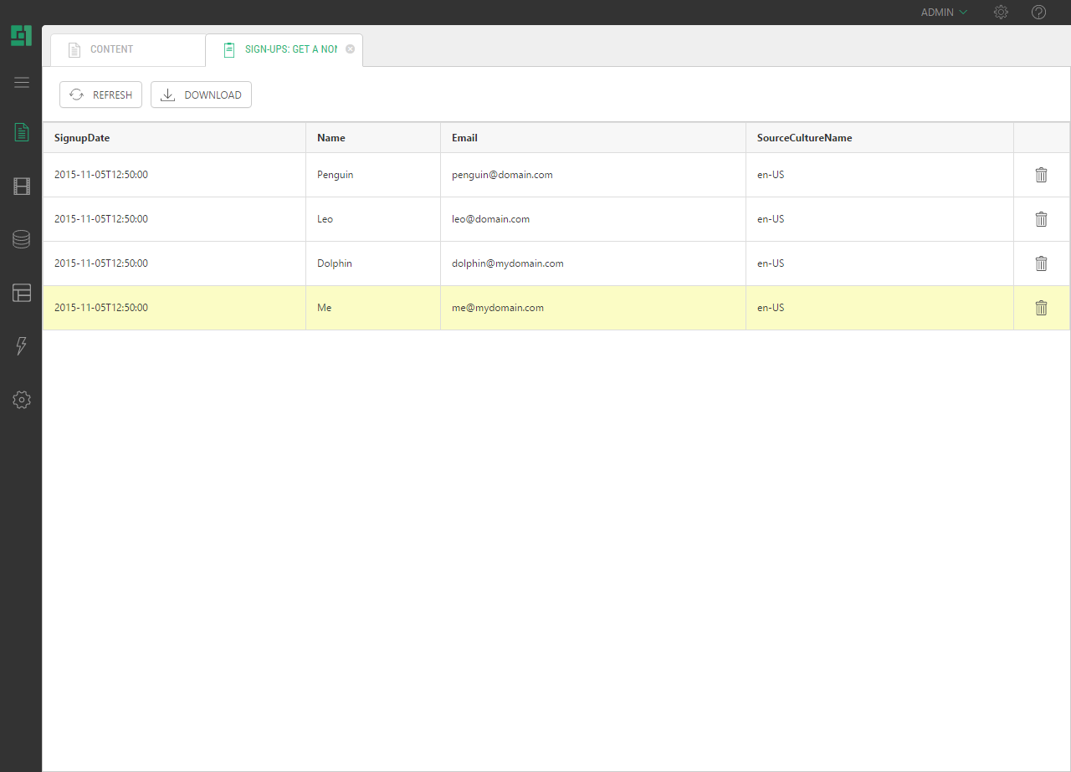Image resolution: width=1071 pixels, height=772 pixels.
Task: Delete the Penguin signup row
Action: click(x=1041, y=175)
